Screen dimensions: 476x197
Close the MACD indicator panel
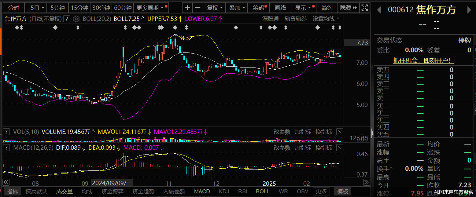tap(340, 148)
